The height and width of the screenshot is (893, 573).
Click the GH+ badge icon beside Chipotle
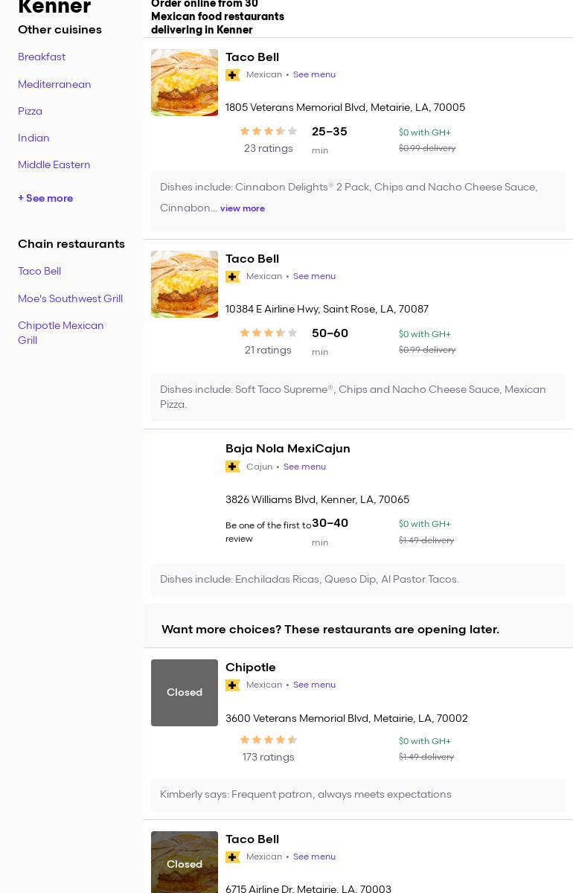(233, 685)
